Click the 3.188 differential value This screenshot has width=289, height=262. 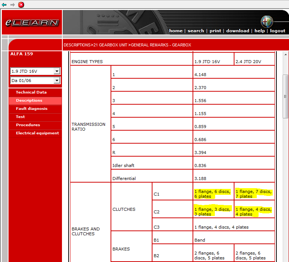point(200,179)
